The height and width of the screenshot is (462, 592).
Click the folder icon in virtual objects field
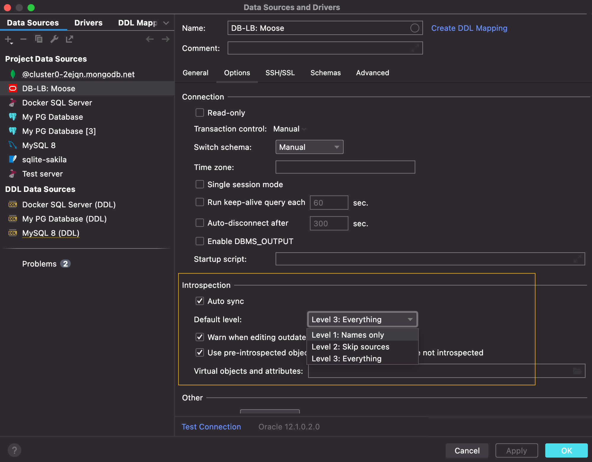click(577, 371)
